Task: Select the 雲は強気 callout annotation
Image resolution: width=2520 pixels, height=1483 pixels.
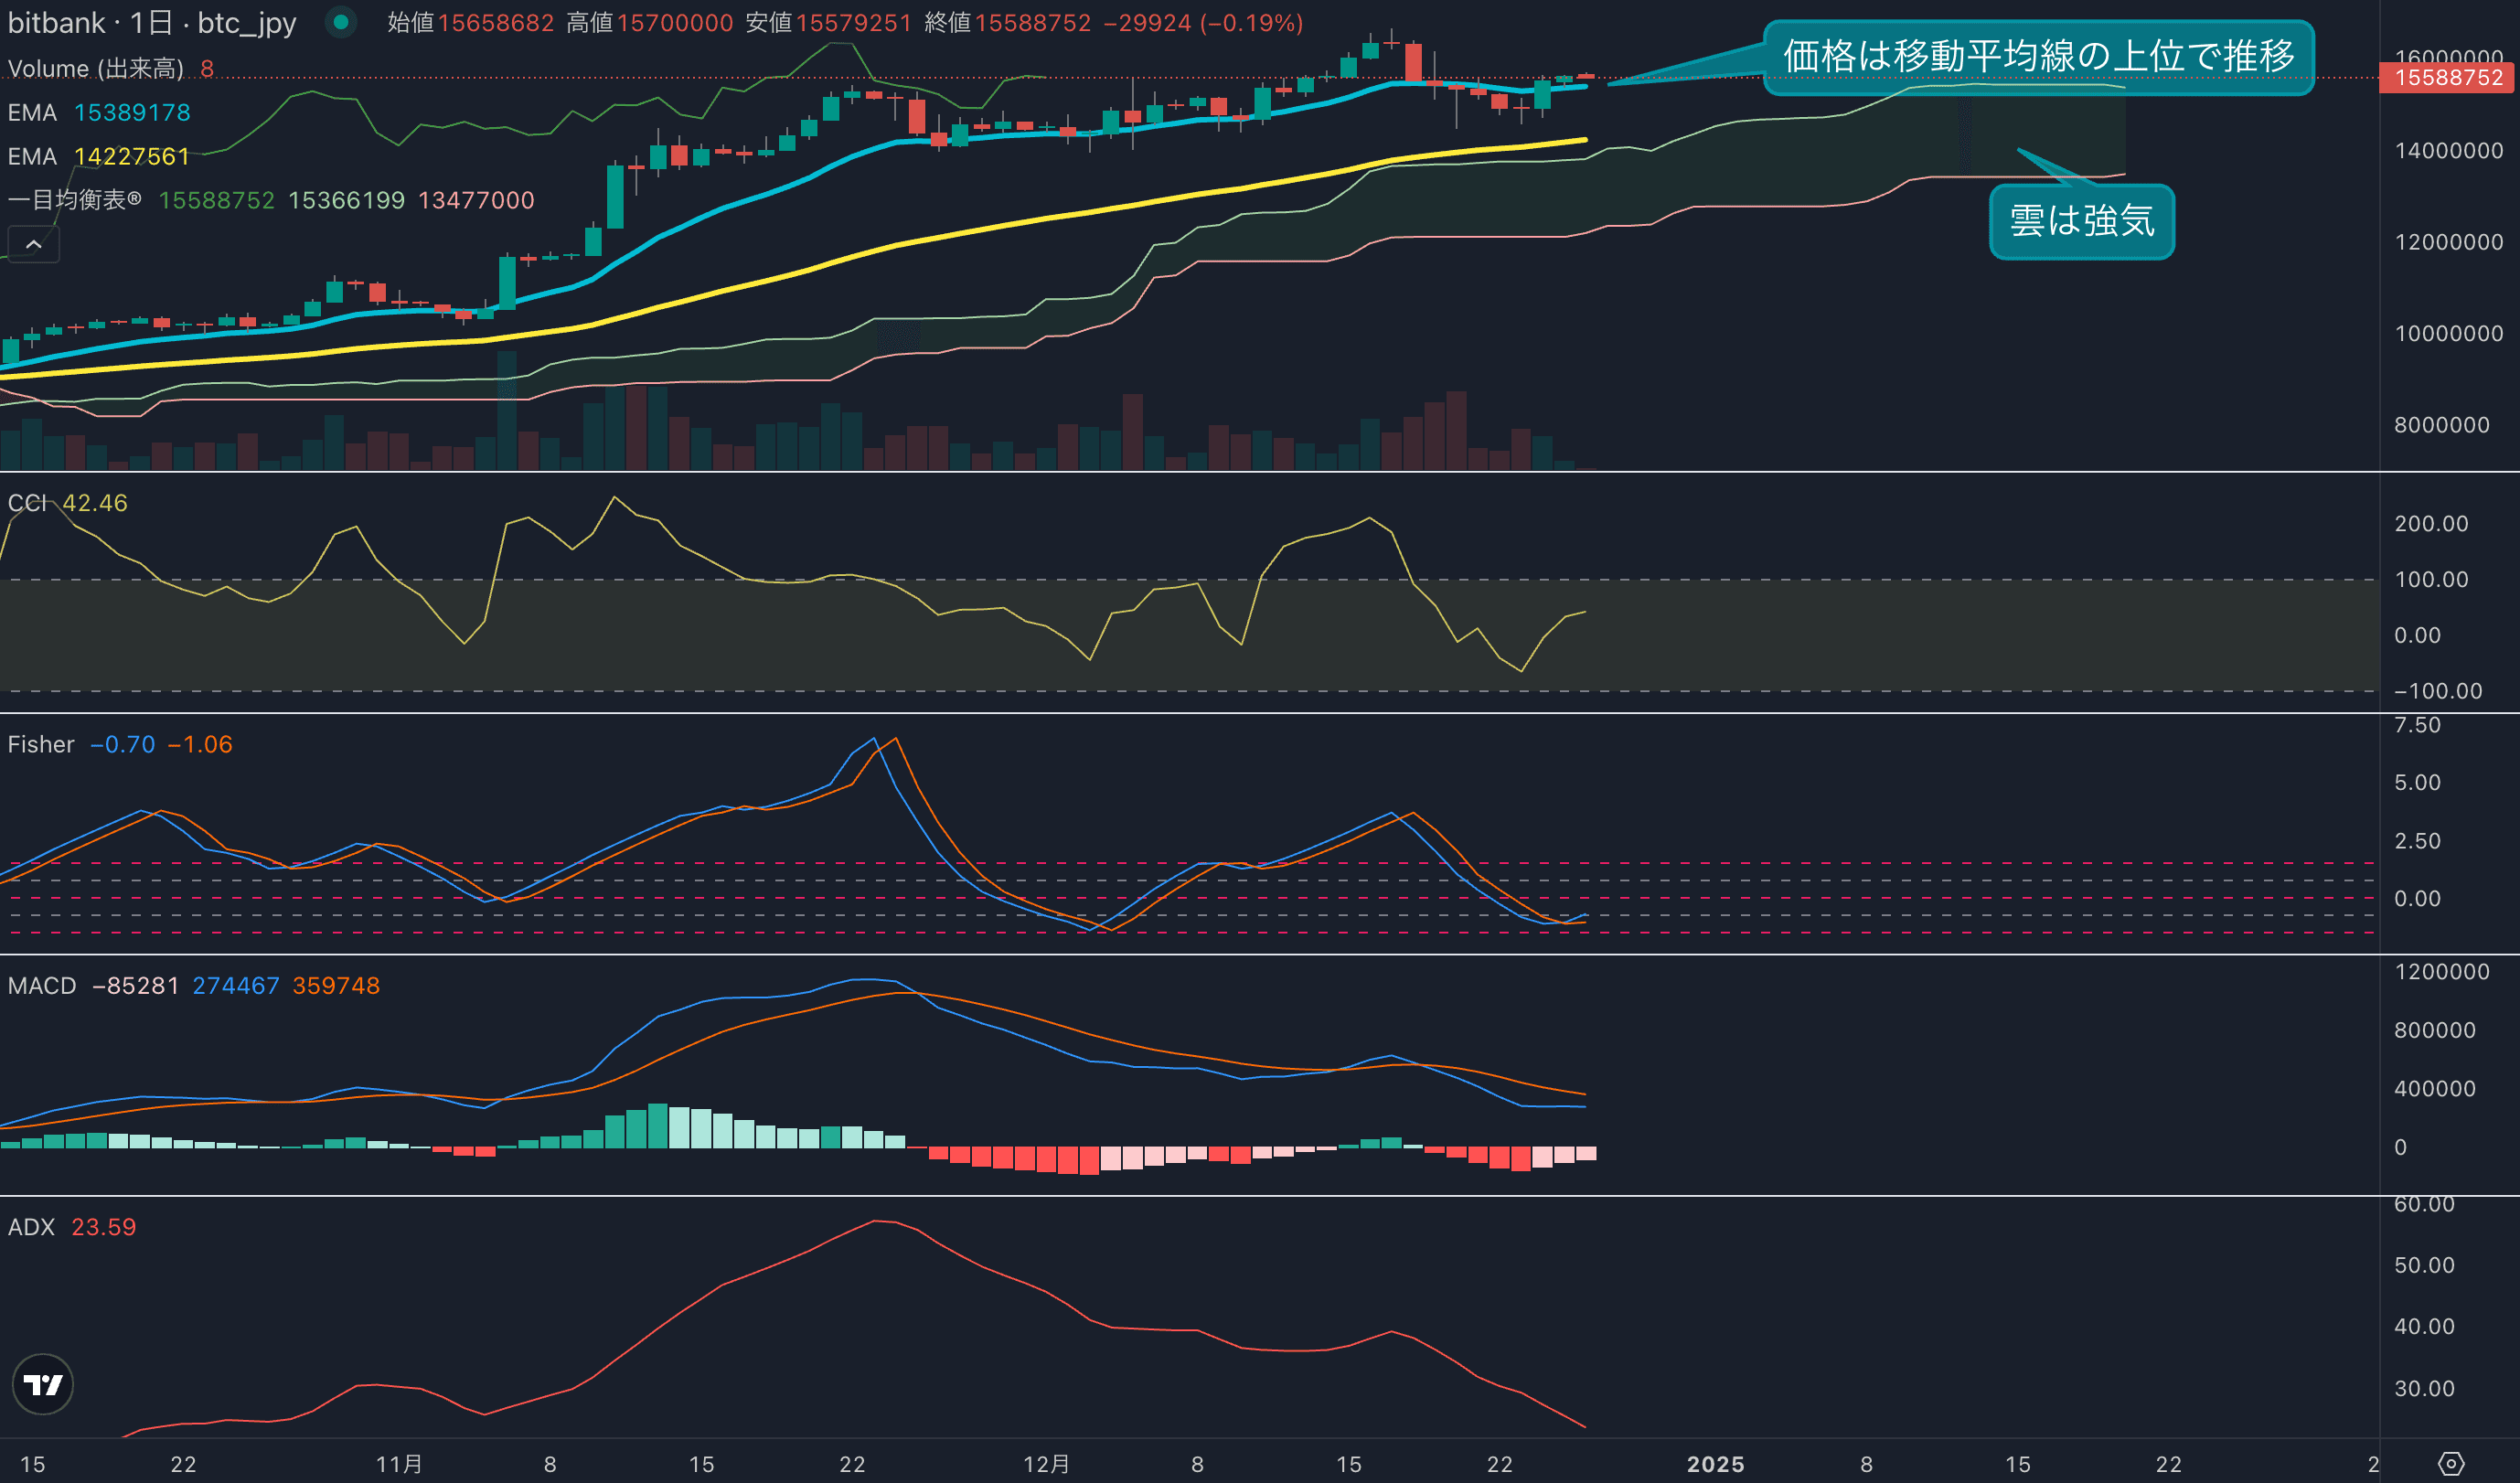Action: point(2081,221)
